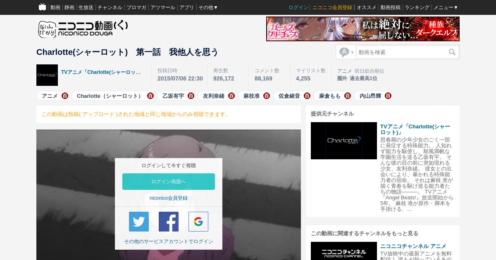Image resolution: width=496 pixels, height=260 pixels.
Task: Log in with the Twitter icon
Action: 139,222
